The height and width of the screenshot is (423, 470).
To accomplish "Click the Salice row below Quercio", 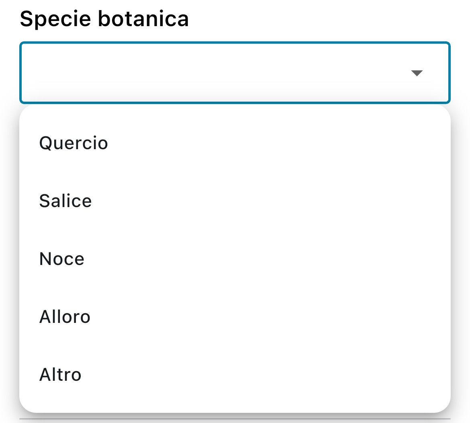I will 65,201.
